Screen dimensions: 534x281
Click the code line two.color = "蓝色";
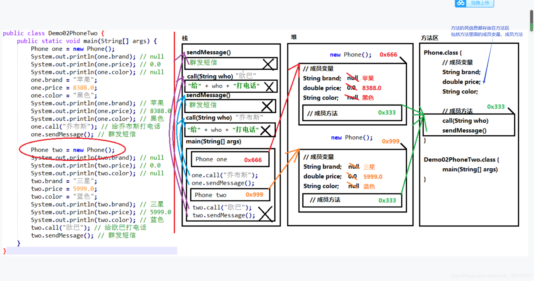click(64, 197)
